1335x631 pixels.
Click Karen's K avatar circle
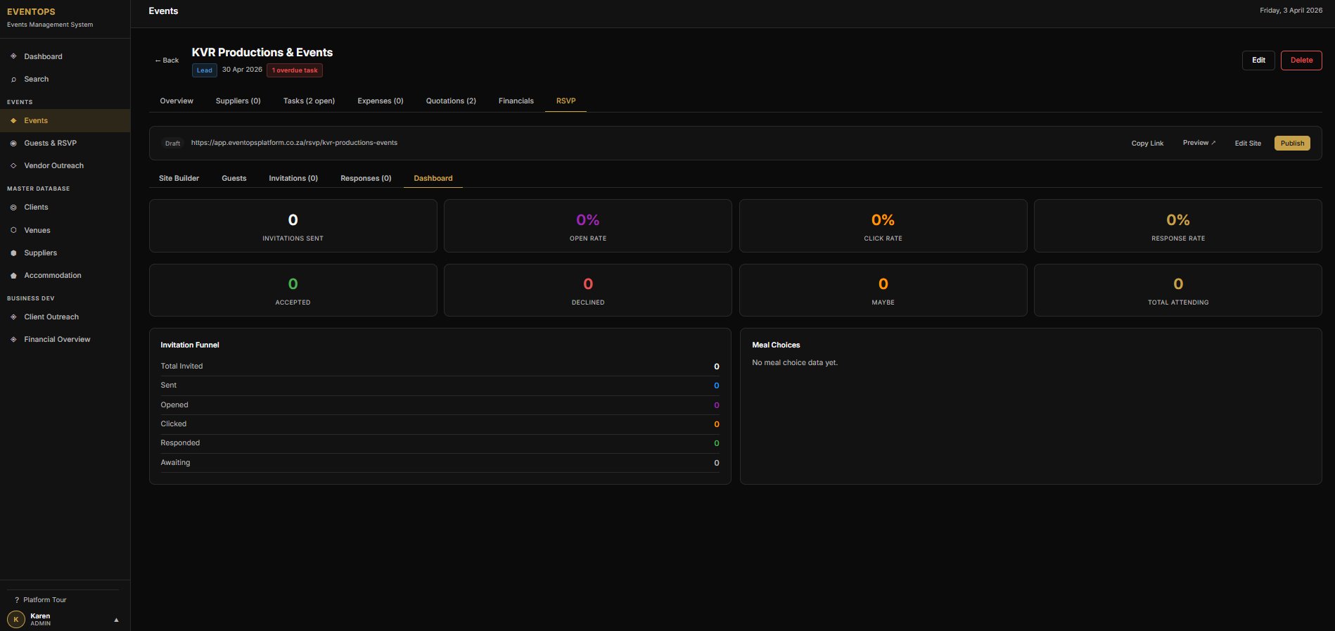[16, 620]
